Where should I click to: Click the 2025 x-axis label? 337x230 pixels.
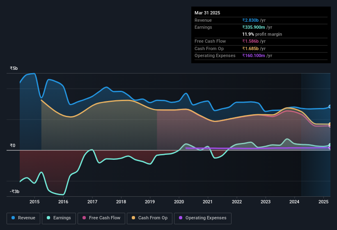pos(323,202)
